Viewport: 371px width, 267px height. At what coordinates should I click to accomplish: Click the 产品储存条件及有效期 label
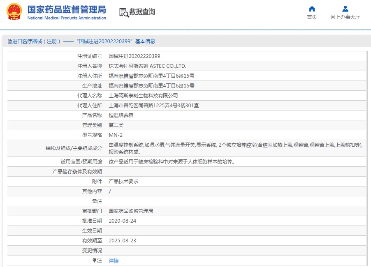click(x=77, y=172)
